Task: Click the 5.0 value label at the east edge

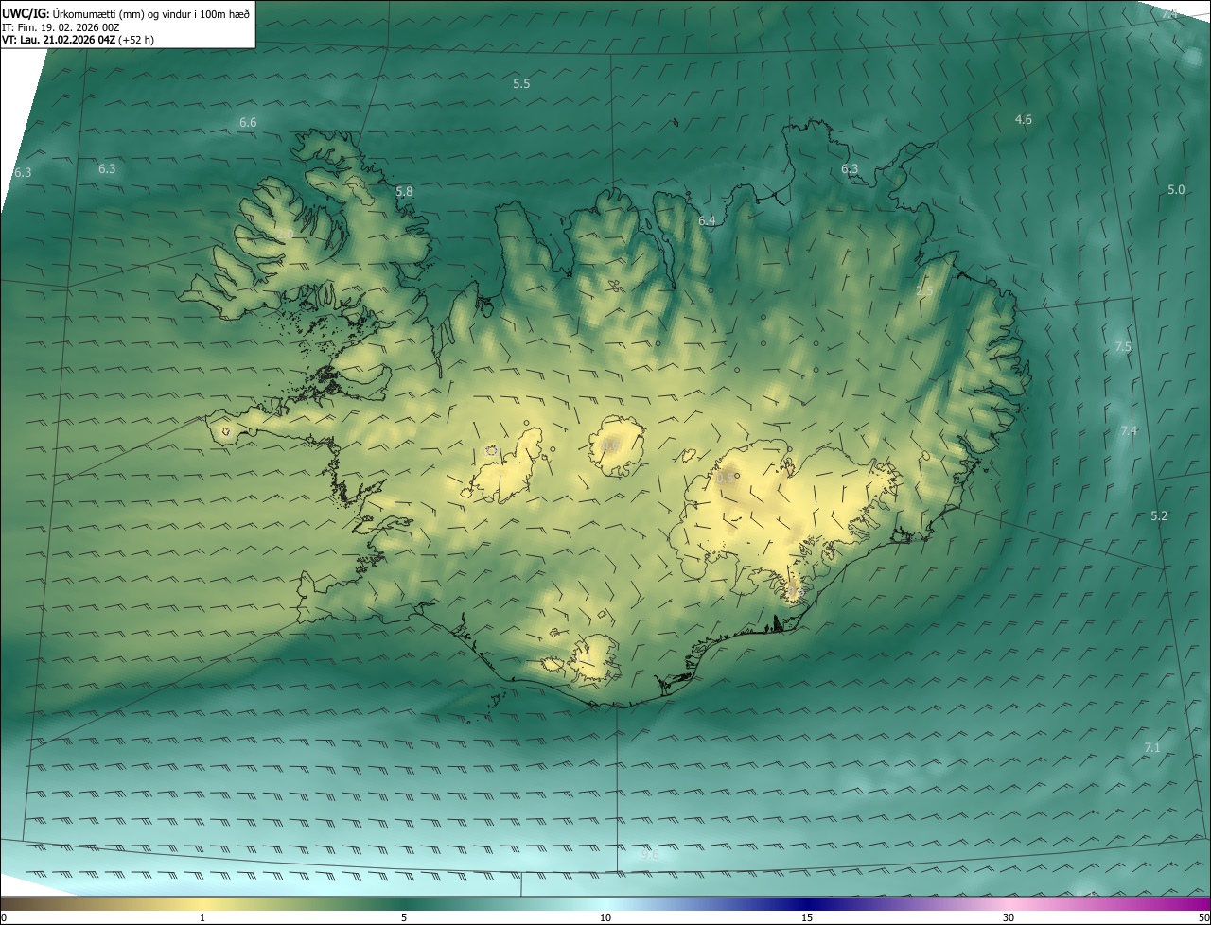Action: [x=1176, y=190]
